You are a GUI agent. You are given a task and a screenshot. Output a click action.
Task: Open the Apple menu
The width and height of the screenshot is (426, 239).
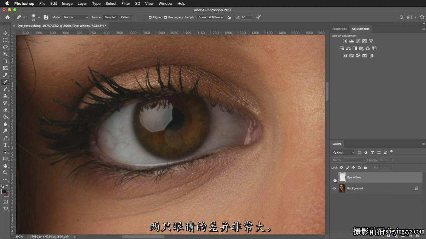(7, 3)
